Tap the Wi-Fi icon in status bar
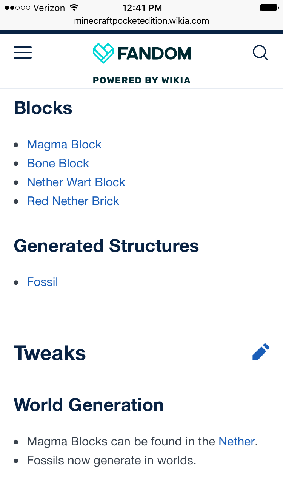283x504 pixels. tap(74, 8)
